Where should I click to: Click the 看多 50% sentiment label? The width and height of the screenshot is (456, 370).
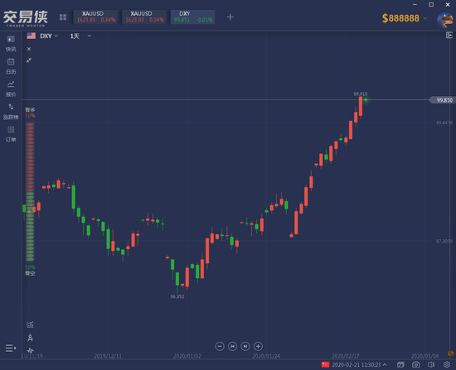pyautogui.click(x=30, y=113)
